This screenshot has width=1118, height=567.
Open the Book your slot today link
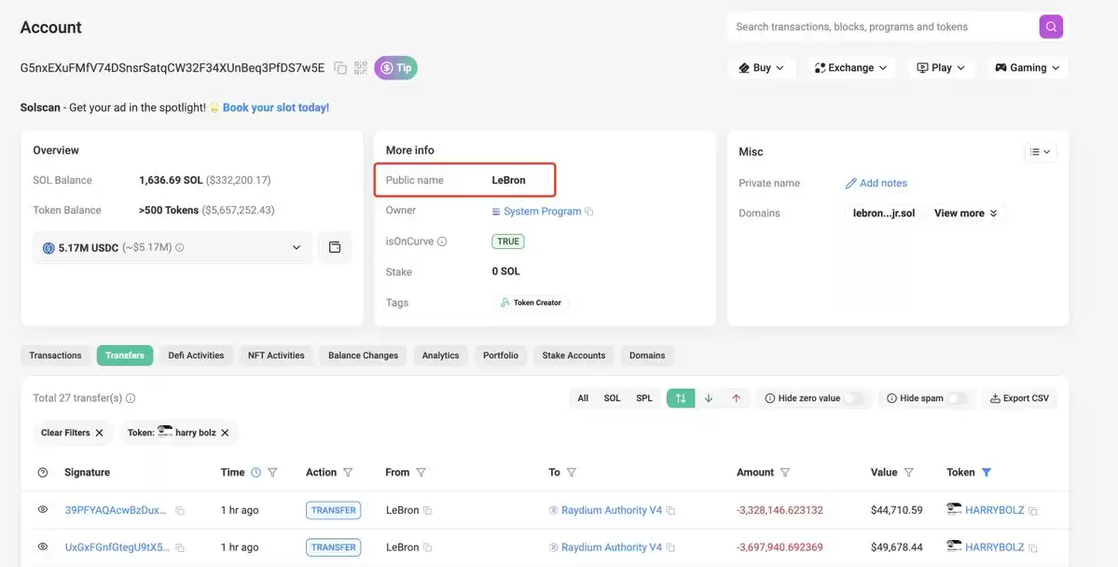276,107
